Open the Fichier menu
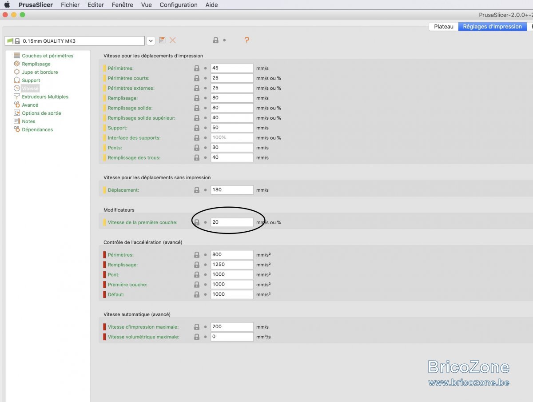Screen dimensions: 533x402 (x=70, y=5)
